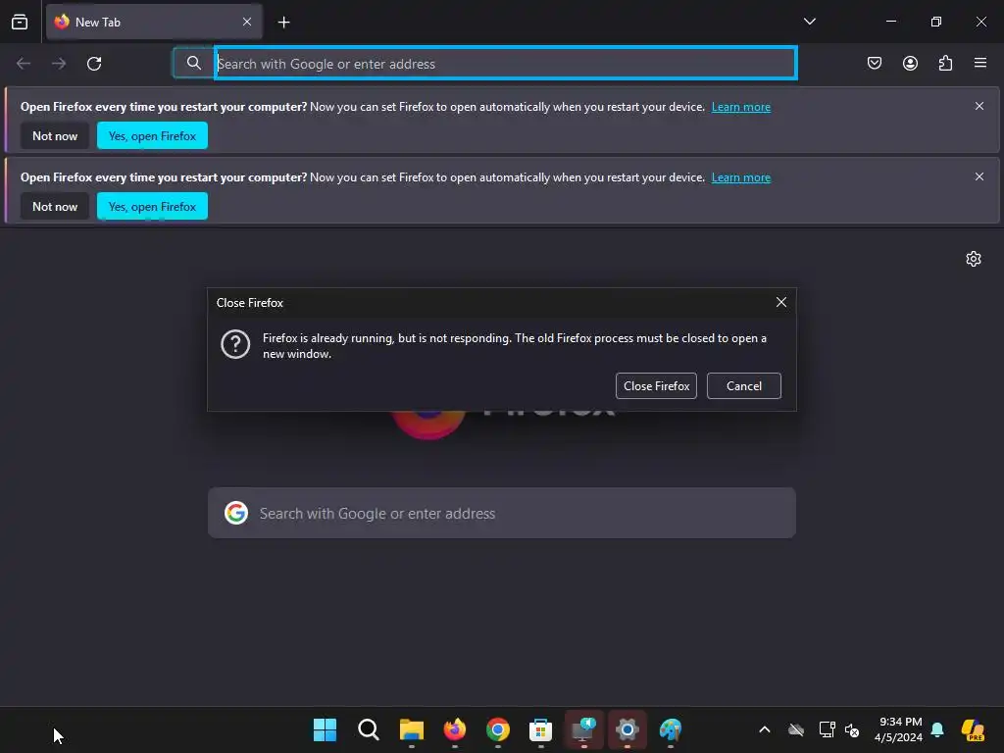Open the notification bell icon
The height and width of the screenshot is (753, 1004).
click(937, 729)
